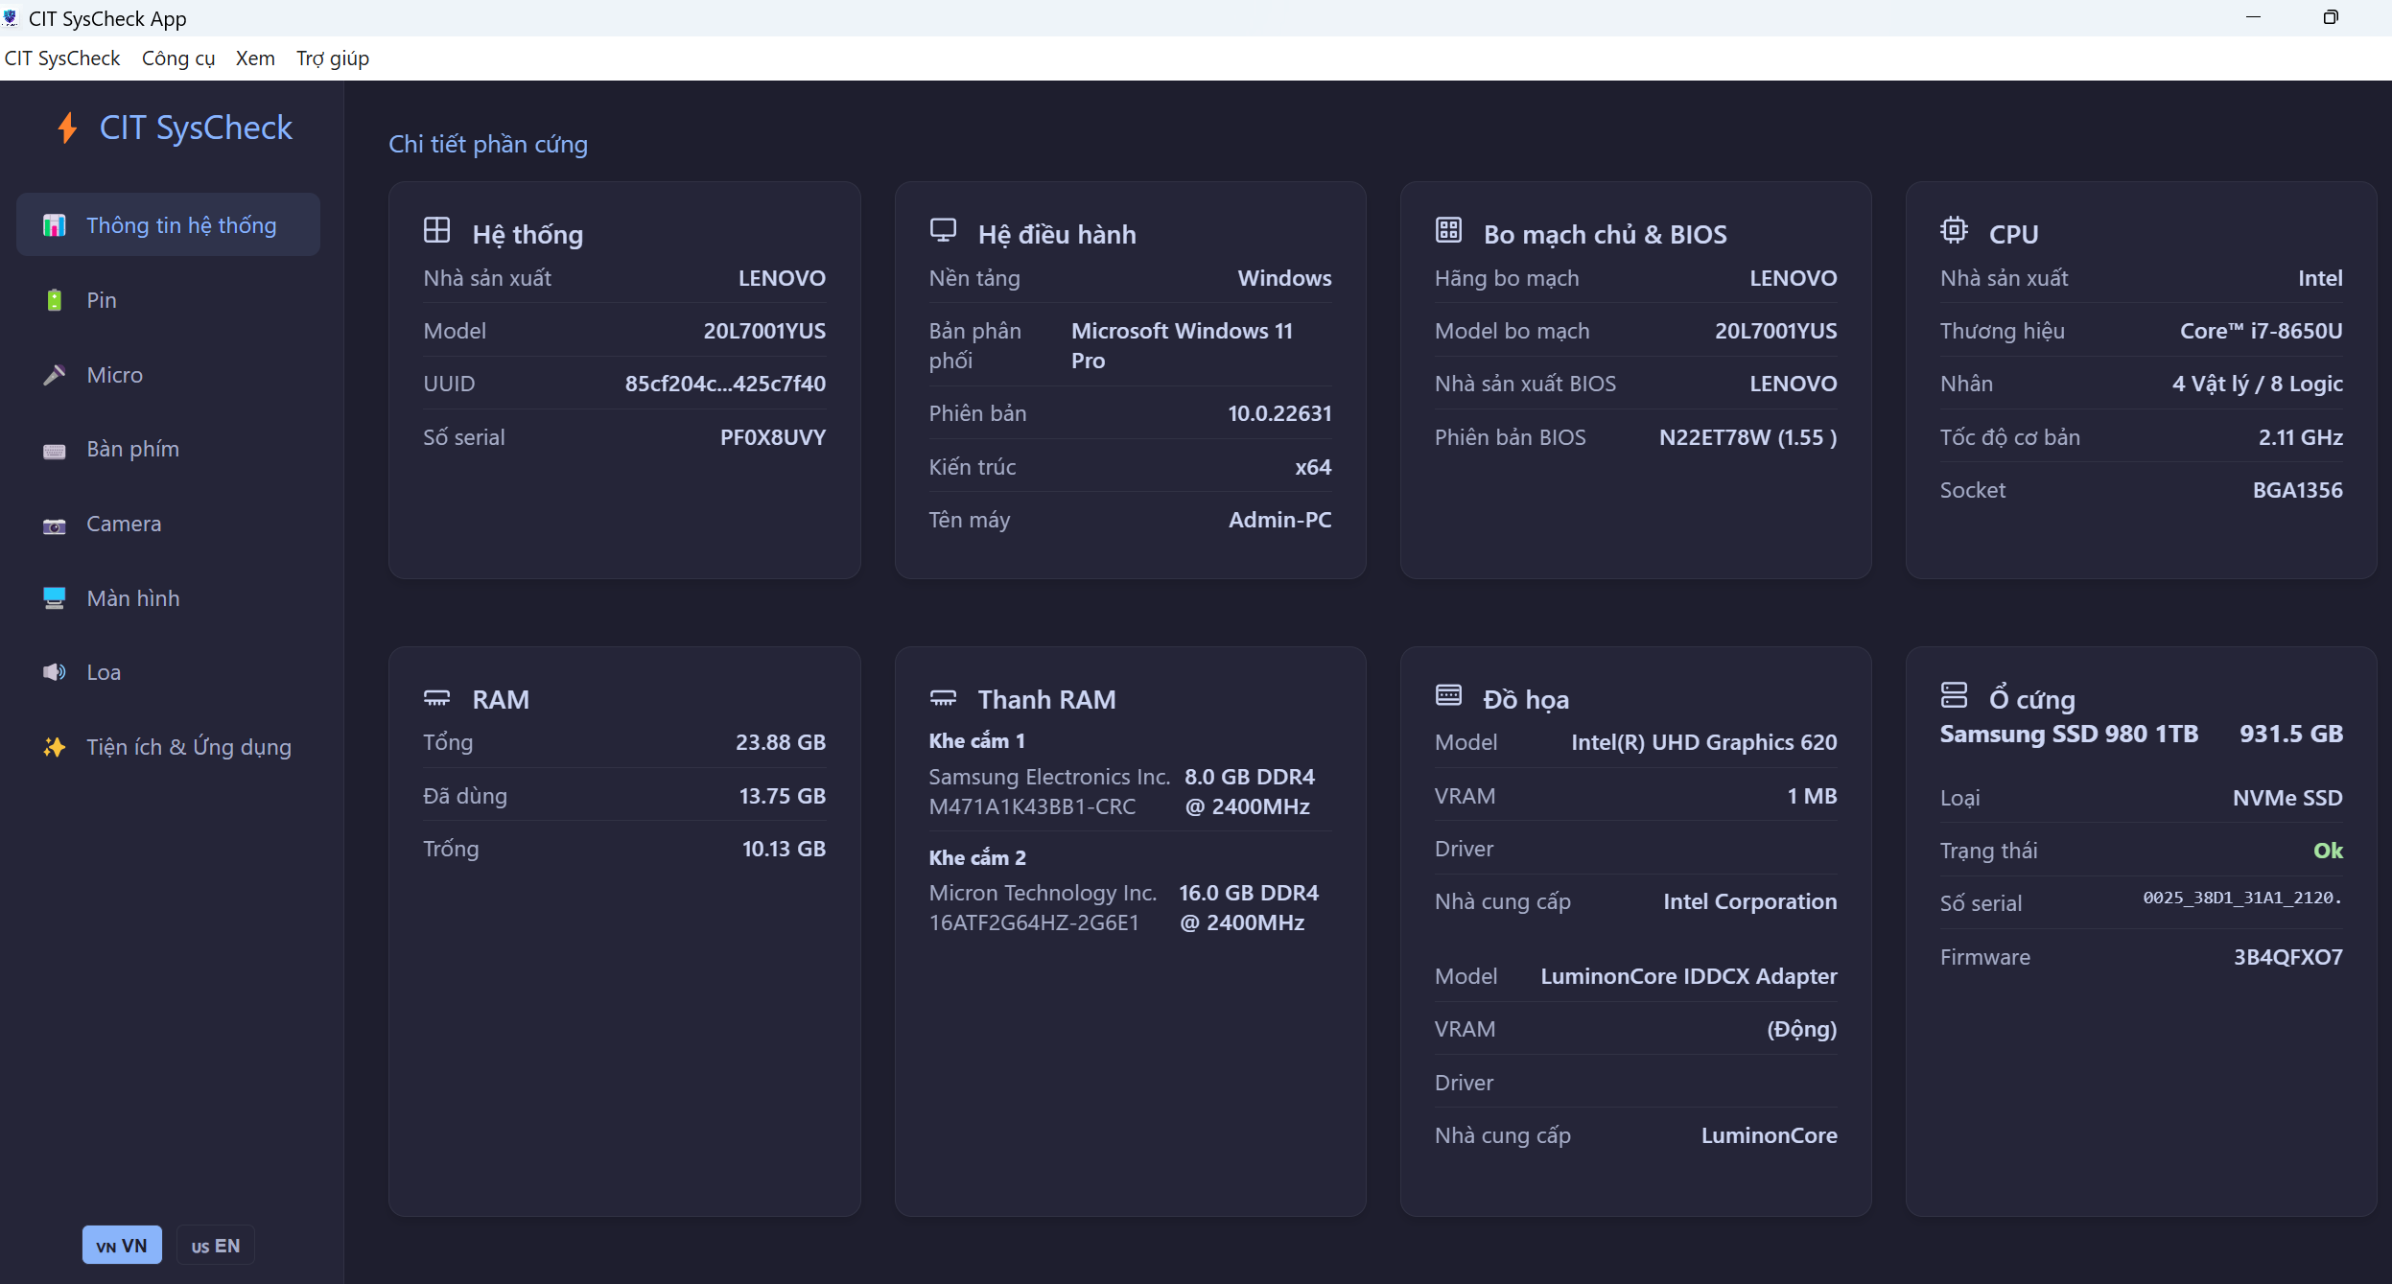Click the Màn hình monitor icon
Image resolution: width=2392 pixels, height=1284 pixels.
click(x=55, y=598)
